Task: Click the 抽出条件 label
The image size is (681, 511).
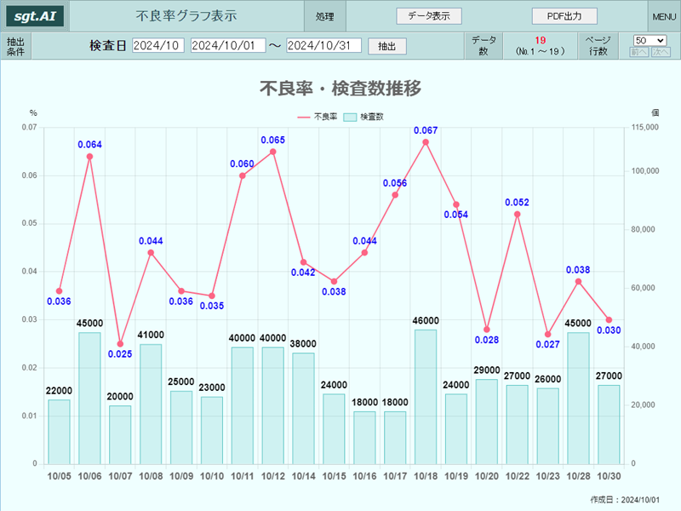Action: [15, 47]
